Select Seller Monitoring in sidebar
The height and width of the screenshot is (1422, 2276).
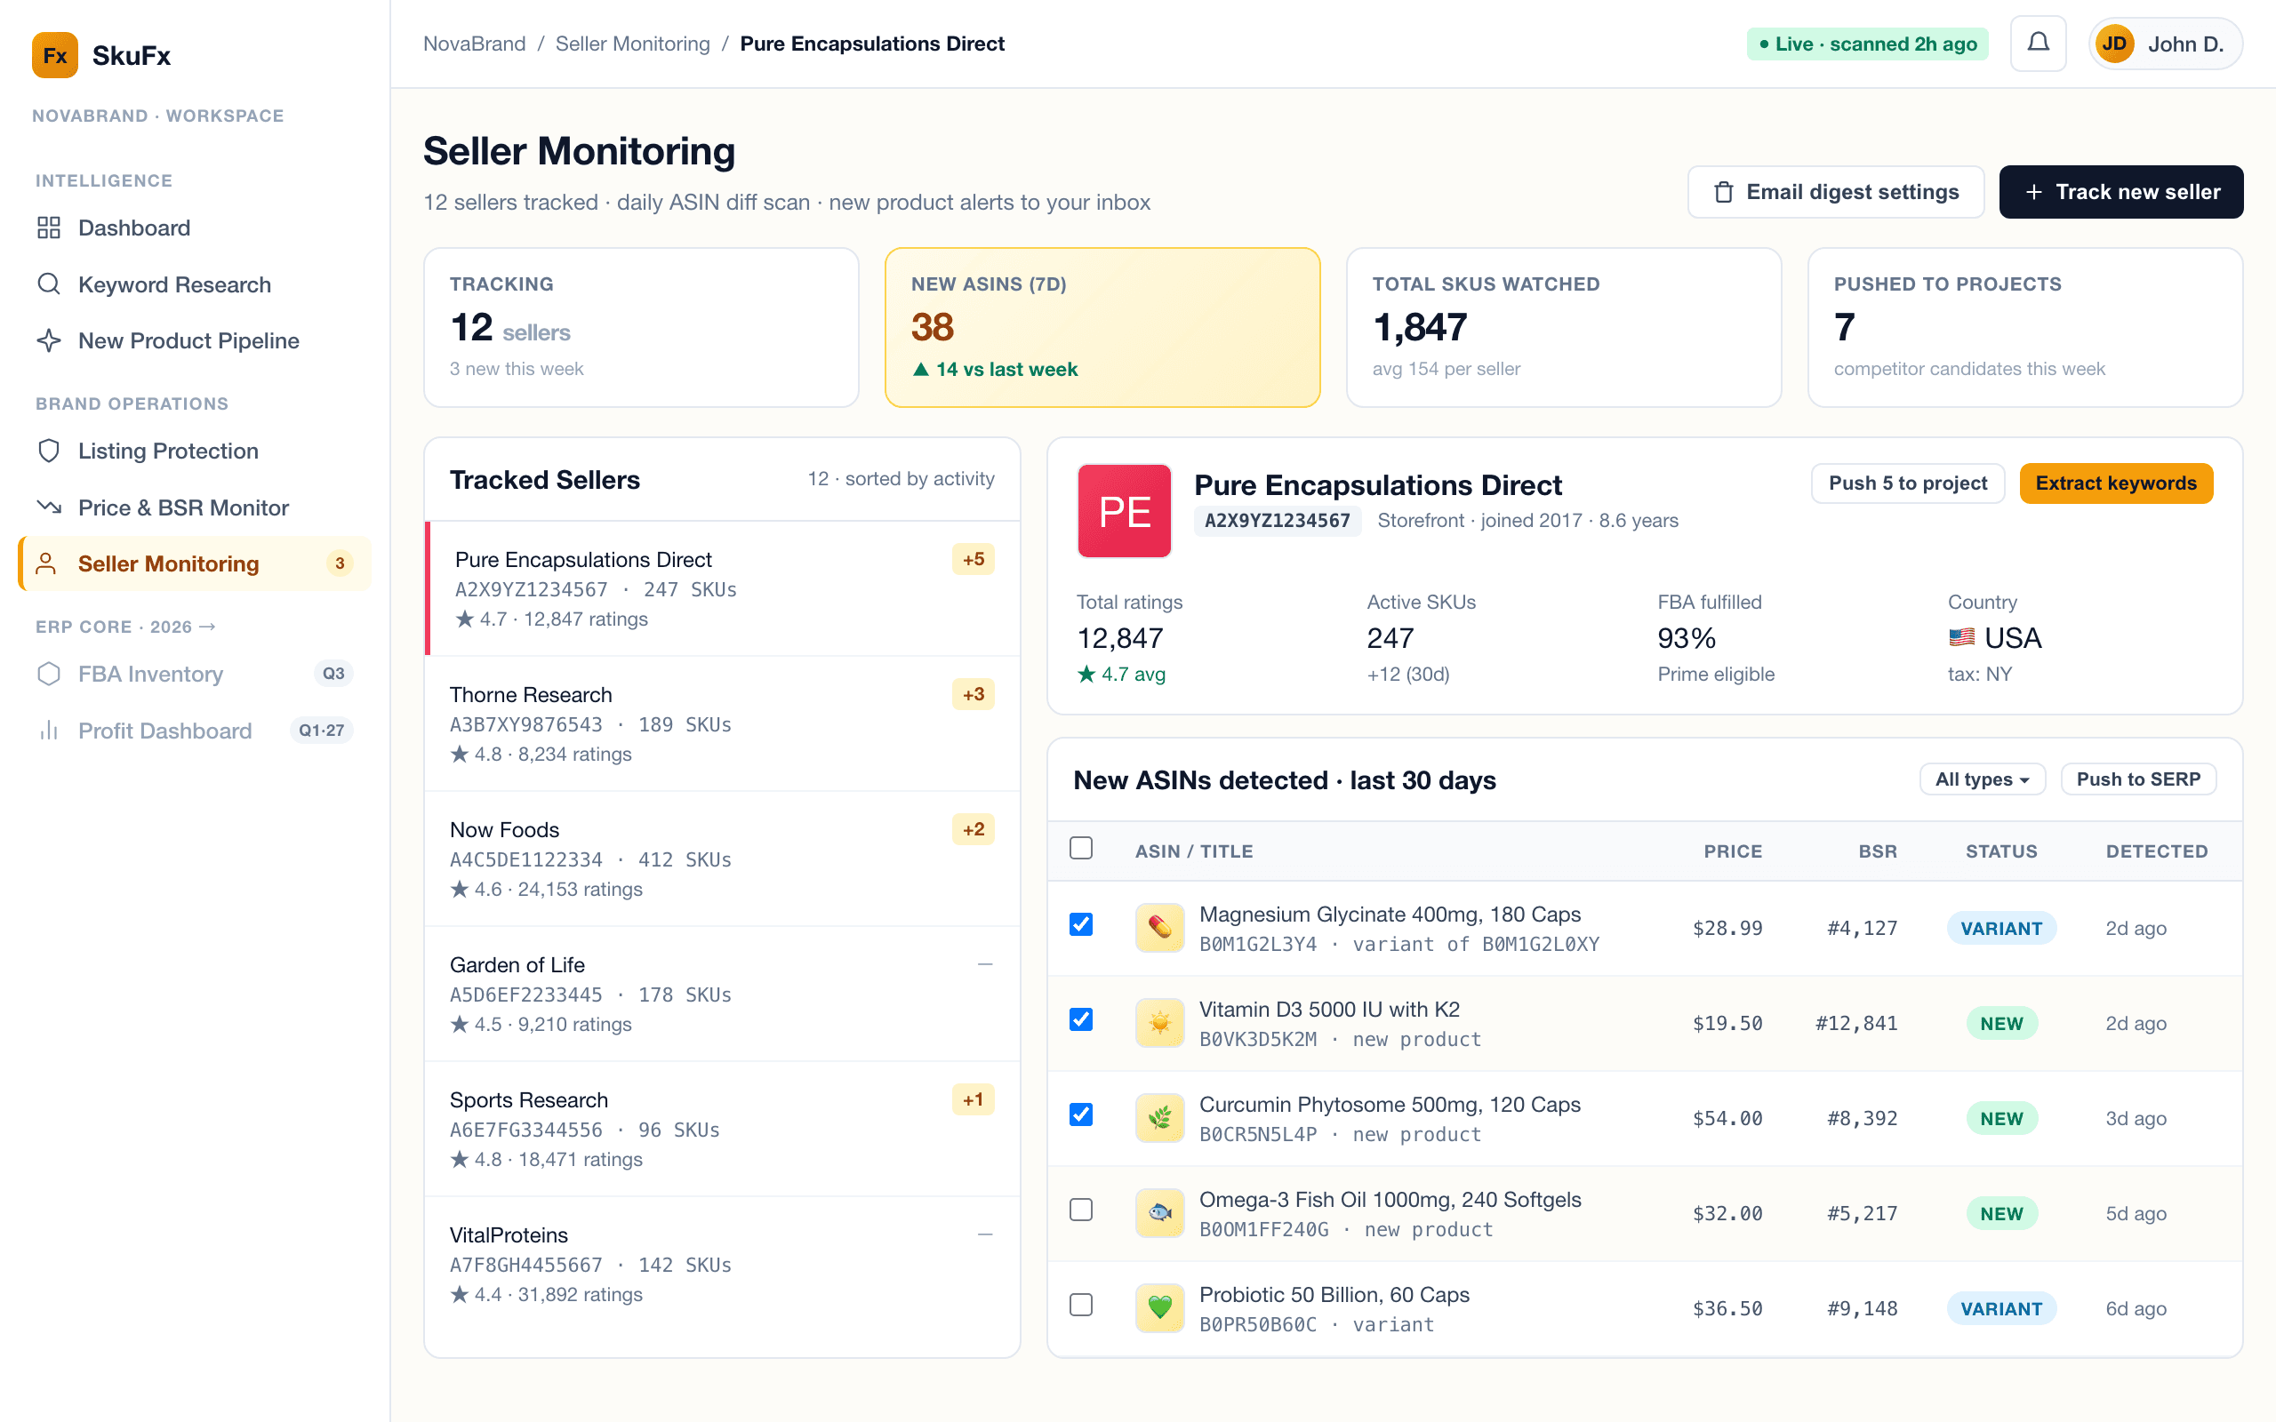pos(195,563)
